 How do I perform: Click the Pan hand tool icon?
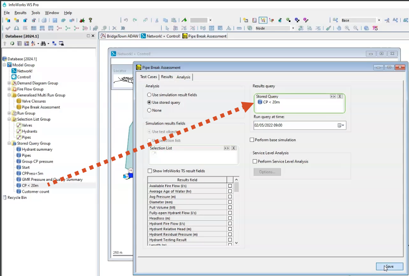[339, 28]
